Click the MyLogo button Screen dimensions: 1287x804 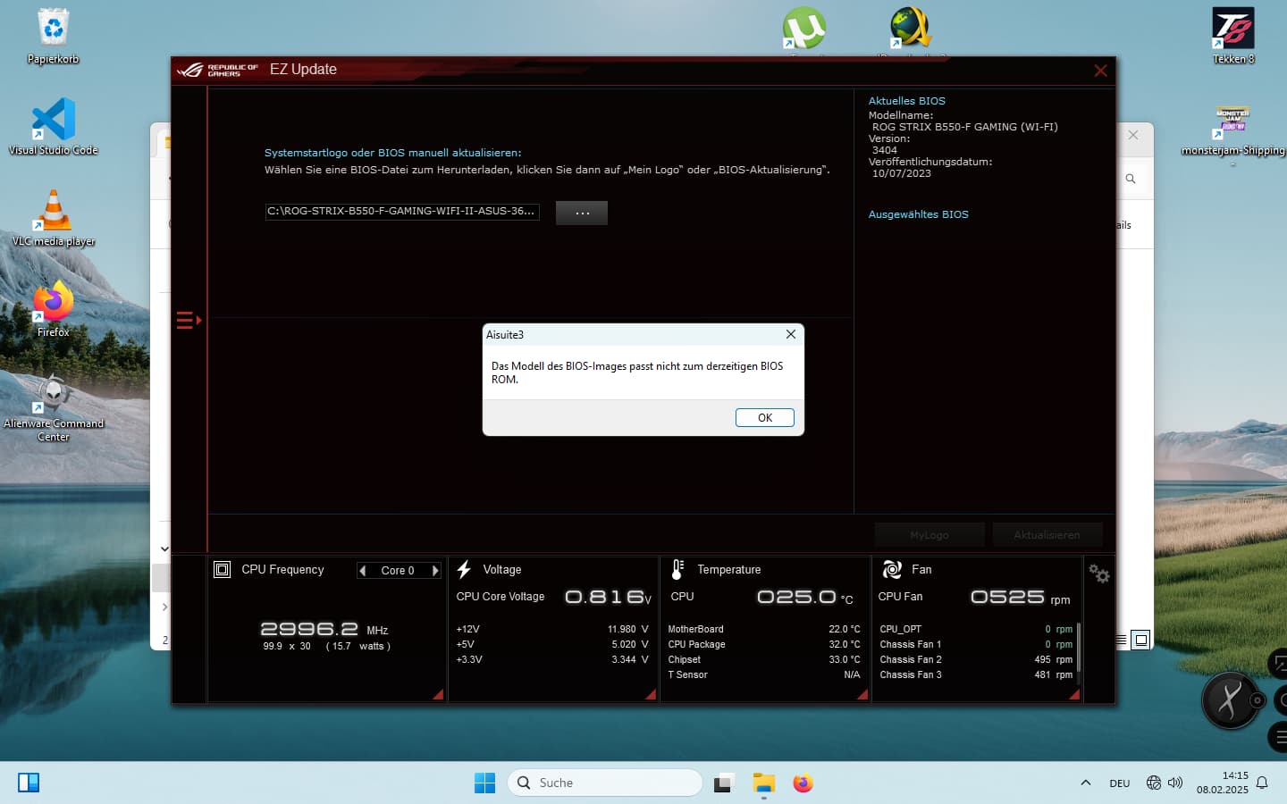point(929,534)
